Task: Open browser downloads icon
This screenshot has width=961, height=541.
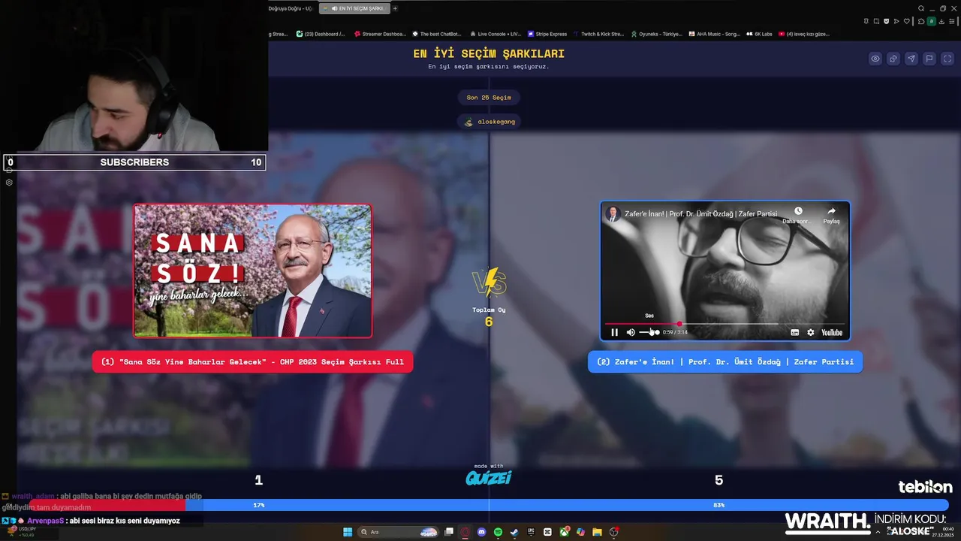Action: pyautogui.click(x=941, y=21)
